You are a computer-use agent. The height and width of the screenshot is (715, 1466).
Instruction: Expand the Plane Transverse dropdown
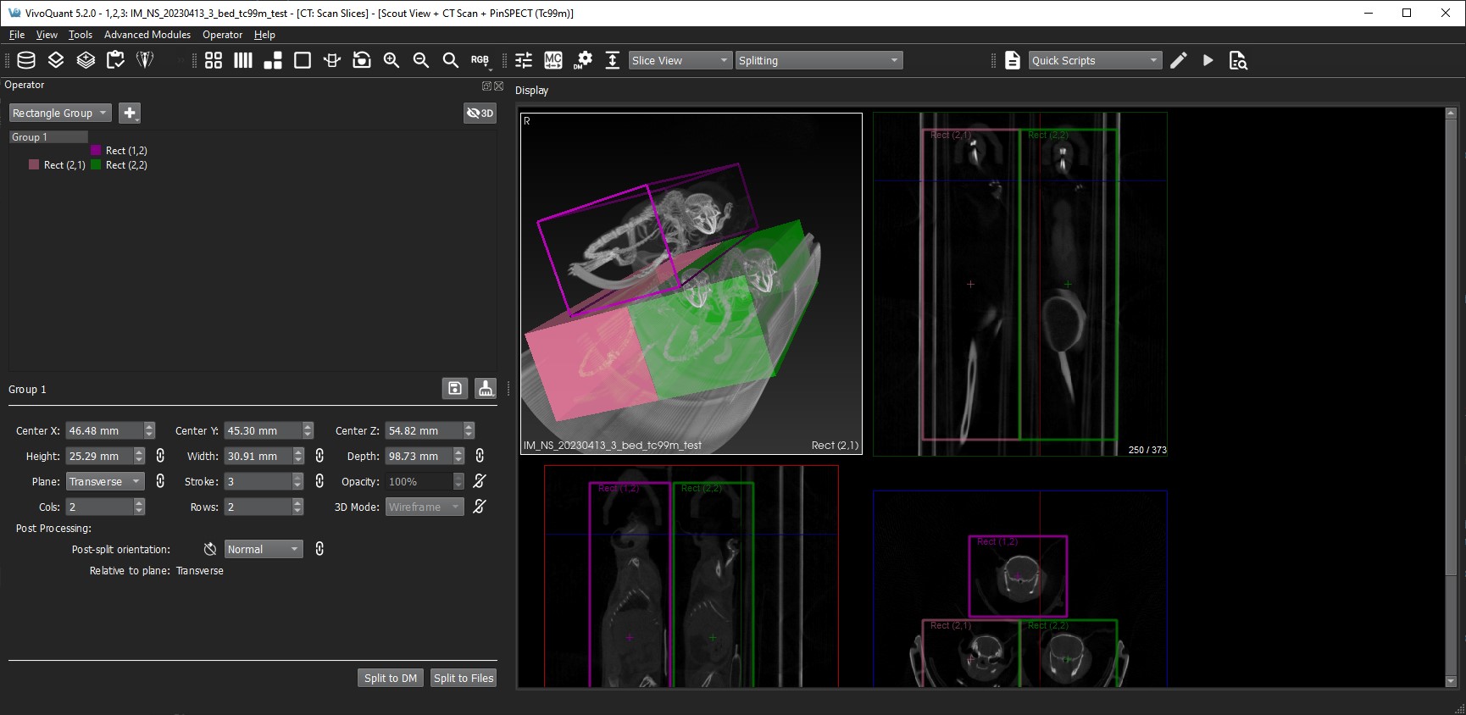point(105,481)
